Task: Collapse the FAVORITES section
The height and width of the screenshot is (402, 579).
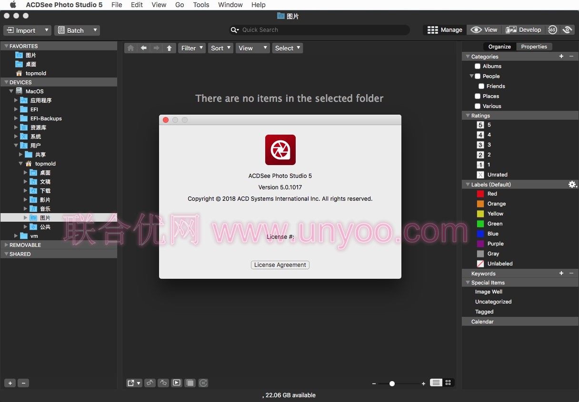Action: tap(6, 46)
